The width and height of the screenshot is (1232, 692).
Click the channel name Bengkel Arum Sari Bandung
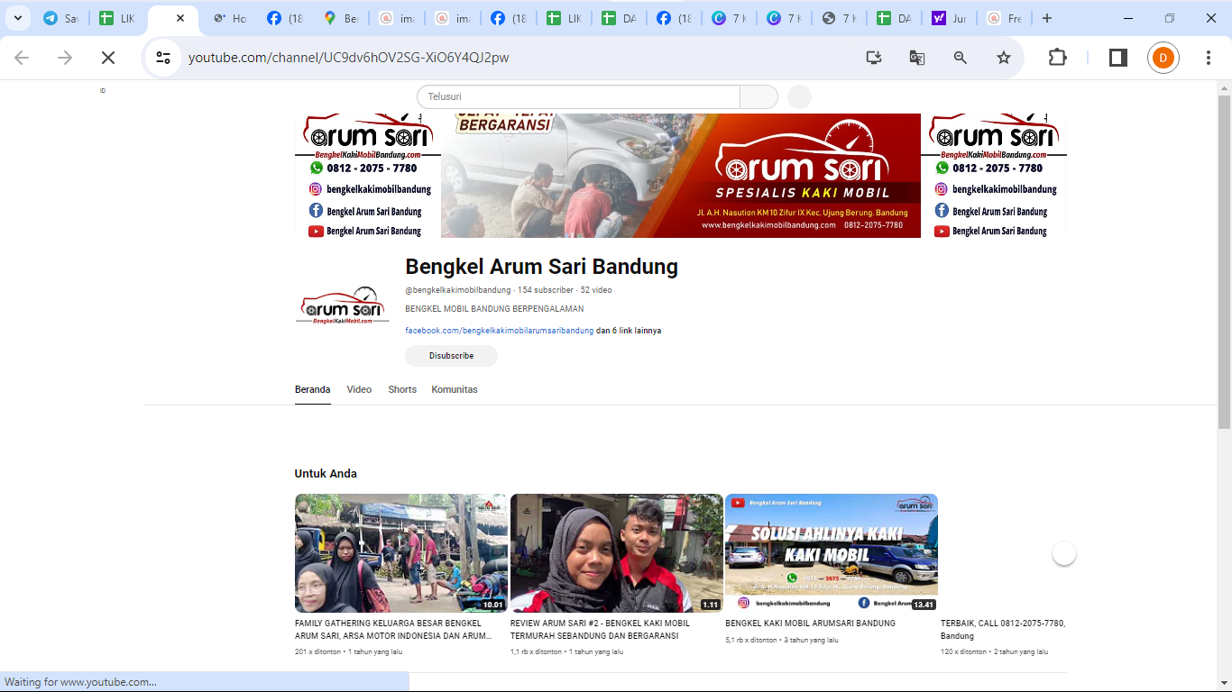tap(541, 267)
